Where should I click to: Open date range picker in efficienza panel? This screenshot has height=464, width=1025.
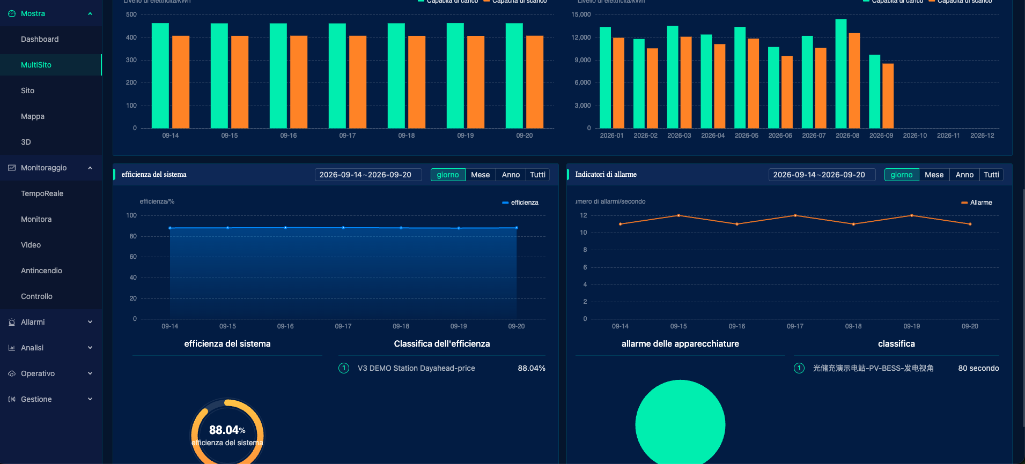368,175
